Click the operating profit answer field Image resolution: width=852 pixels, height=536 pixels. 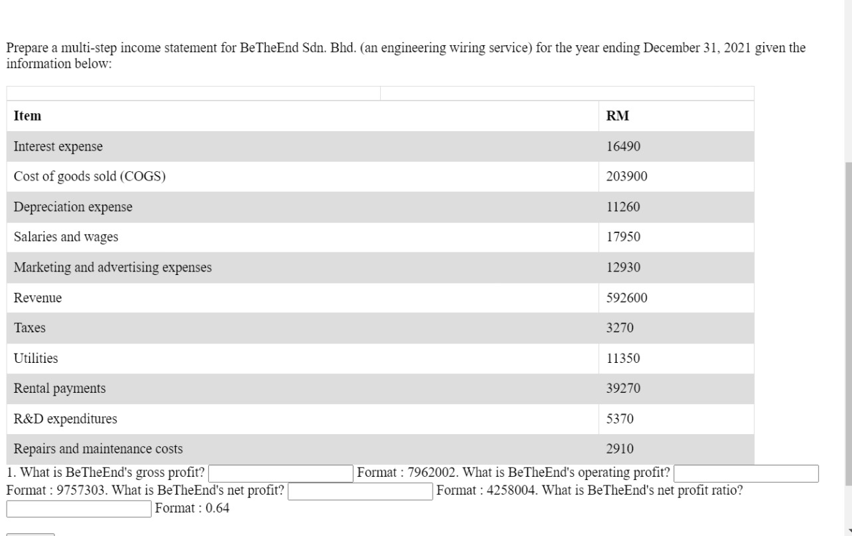pos(745,473)
